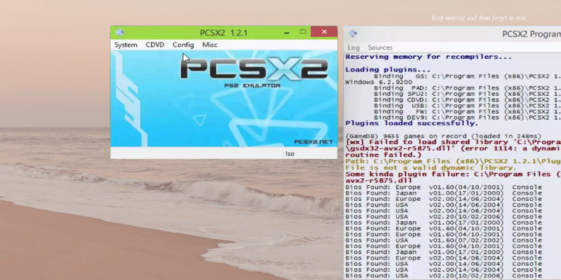
Task: Click the PCSX2 title bar app icon
Action: tap(119, 32)
